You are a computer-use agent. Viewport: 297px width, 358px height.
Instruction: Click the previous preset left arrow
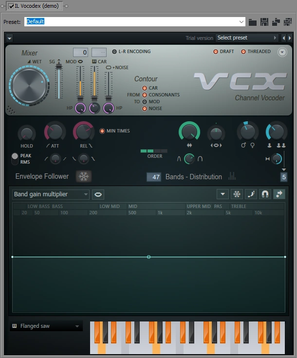(x=284, y=38)
